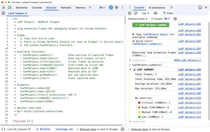Click Relevant data link in Sources status bar

point(88,129)
